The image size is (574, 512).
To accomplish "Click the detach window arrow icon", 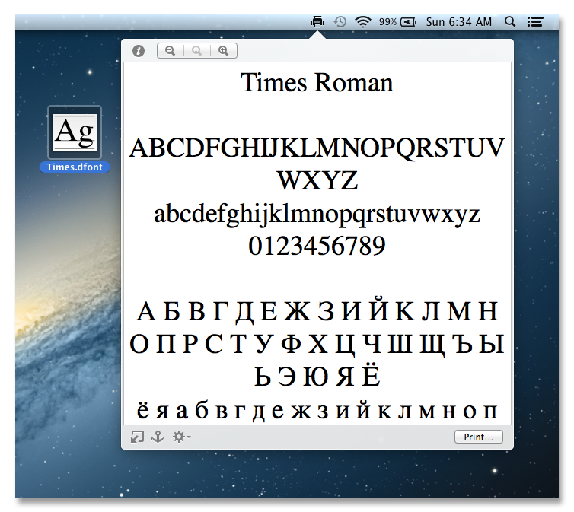I will tap(137, 437).
